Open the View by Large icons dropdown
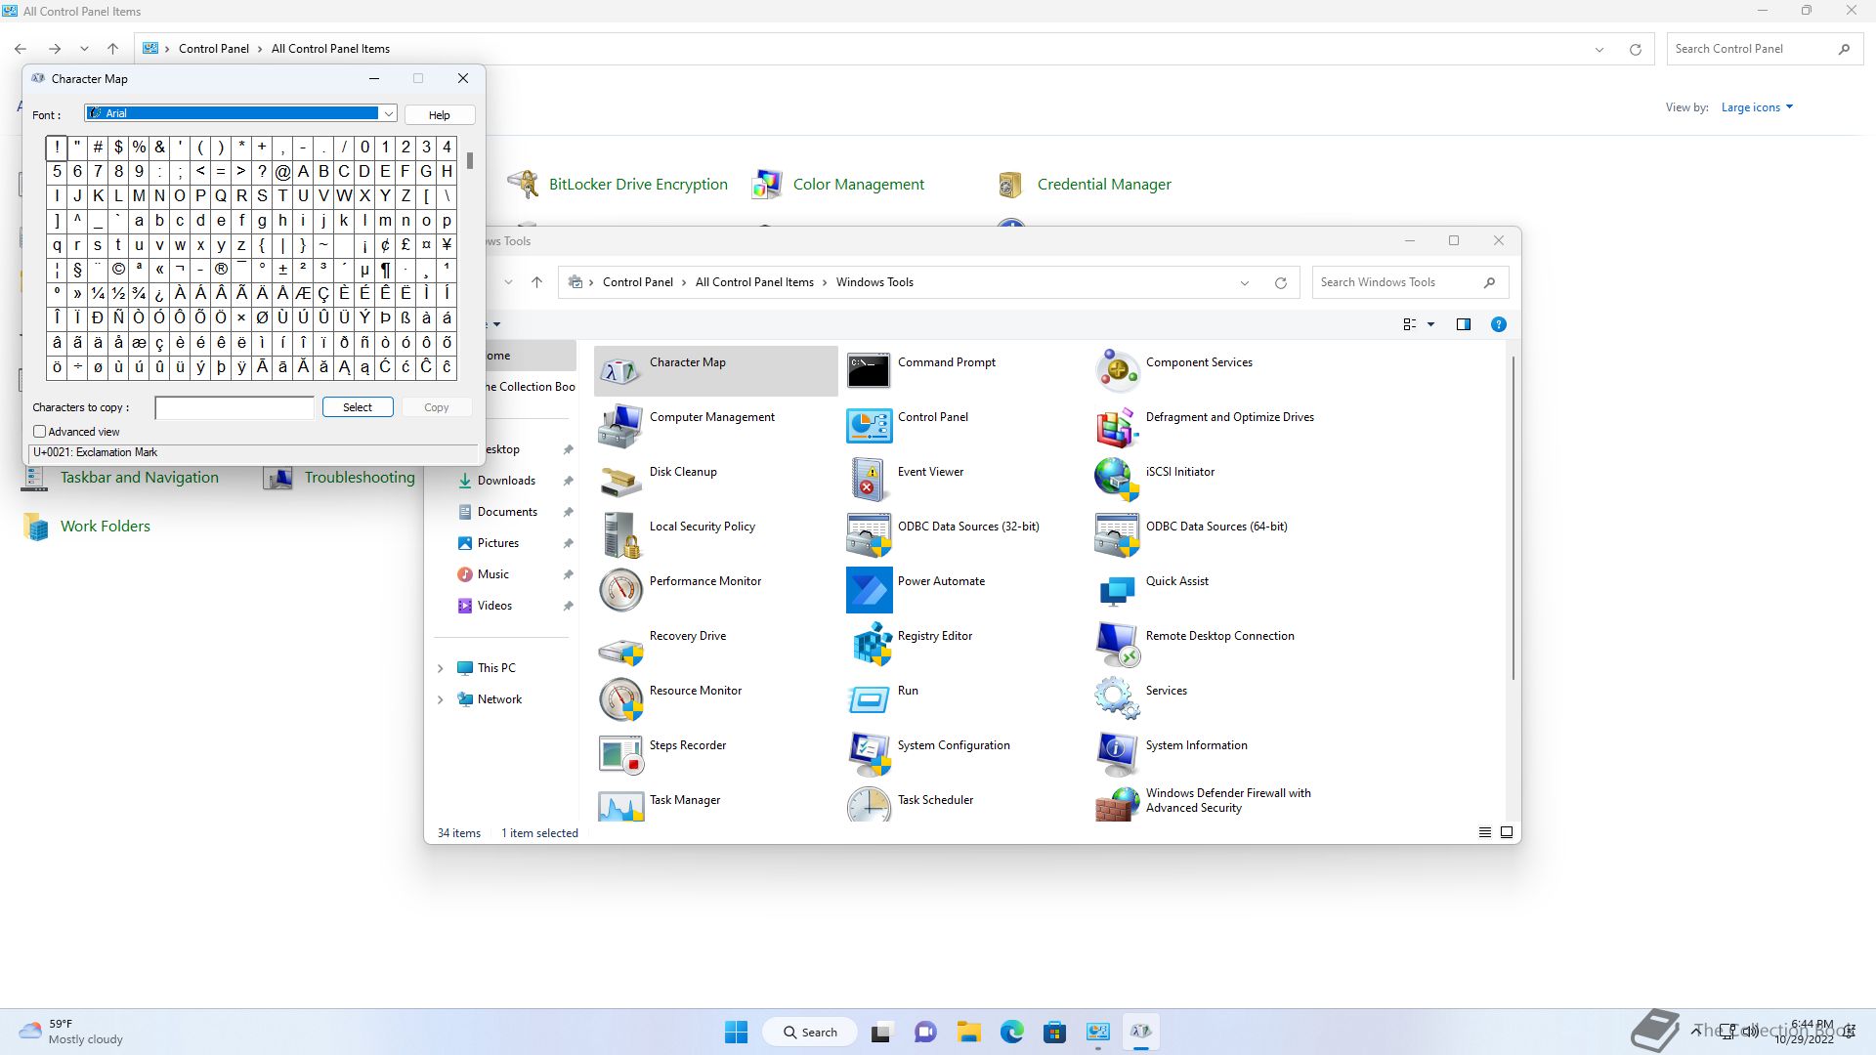Image resolution: width=1876 pixels, height=1055 pixels. tap(1756, 107)
